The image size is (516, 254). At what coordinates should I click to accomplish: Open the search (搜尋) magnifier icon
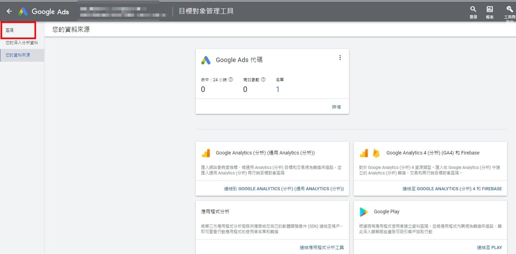[473, 9]
